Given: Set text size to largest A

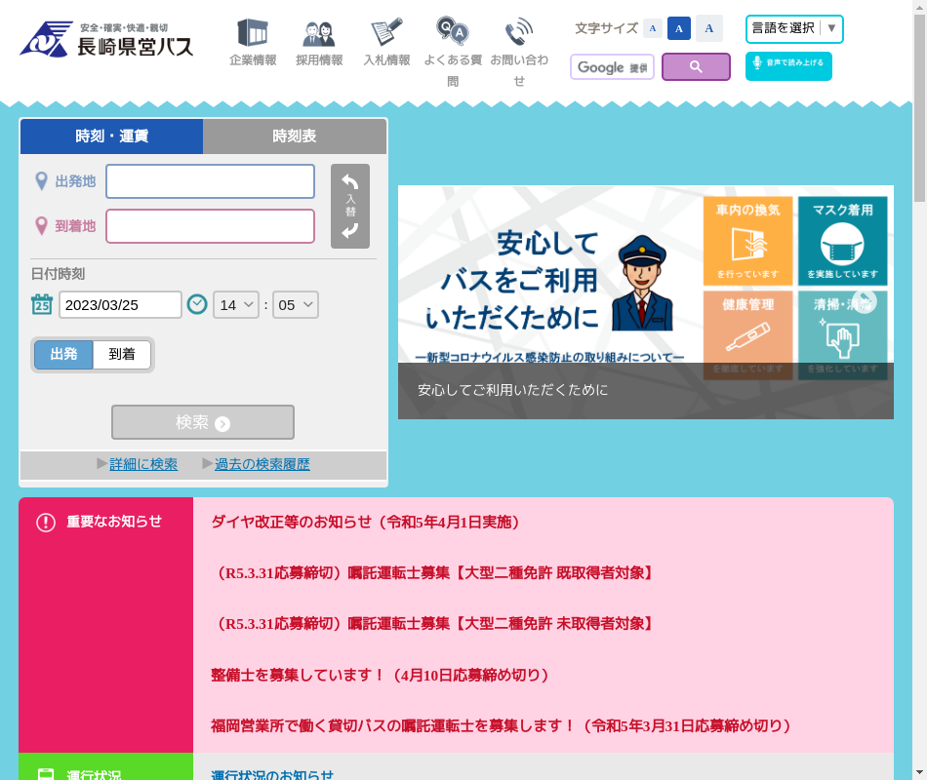Looking at the screenshot, I should 709,28.
